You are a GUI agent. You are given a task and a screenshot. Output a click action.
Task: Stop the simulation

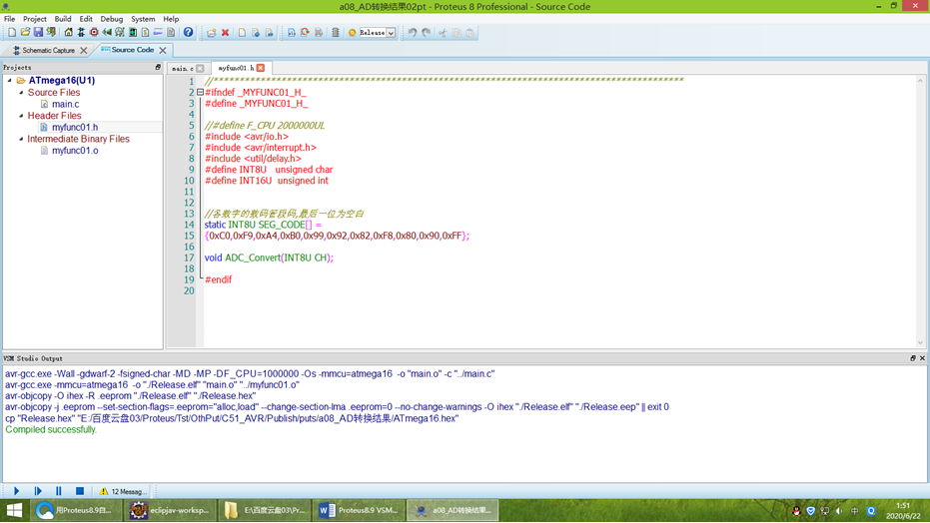80,491
